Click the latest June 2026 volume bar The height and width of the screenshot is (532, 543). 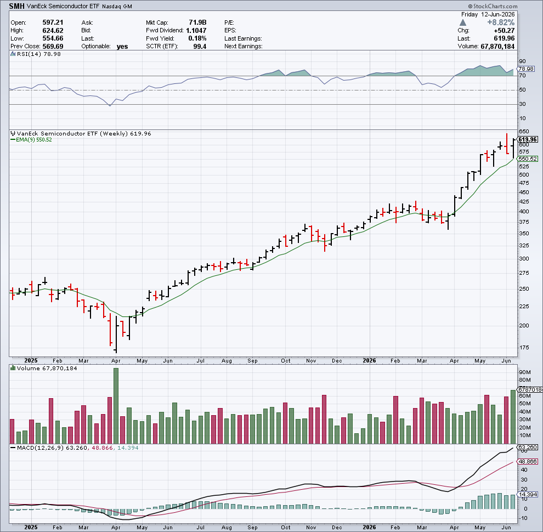click(x=513, y=417)
